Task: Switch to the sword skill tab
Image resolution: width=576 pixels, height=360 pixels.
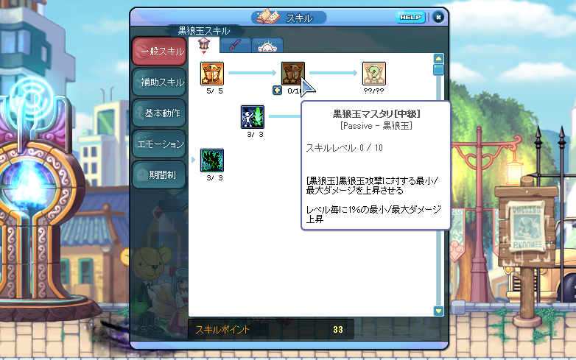Action: (x=235, y=45)
